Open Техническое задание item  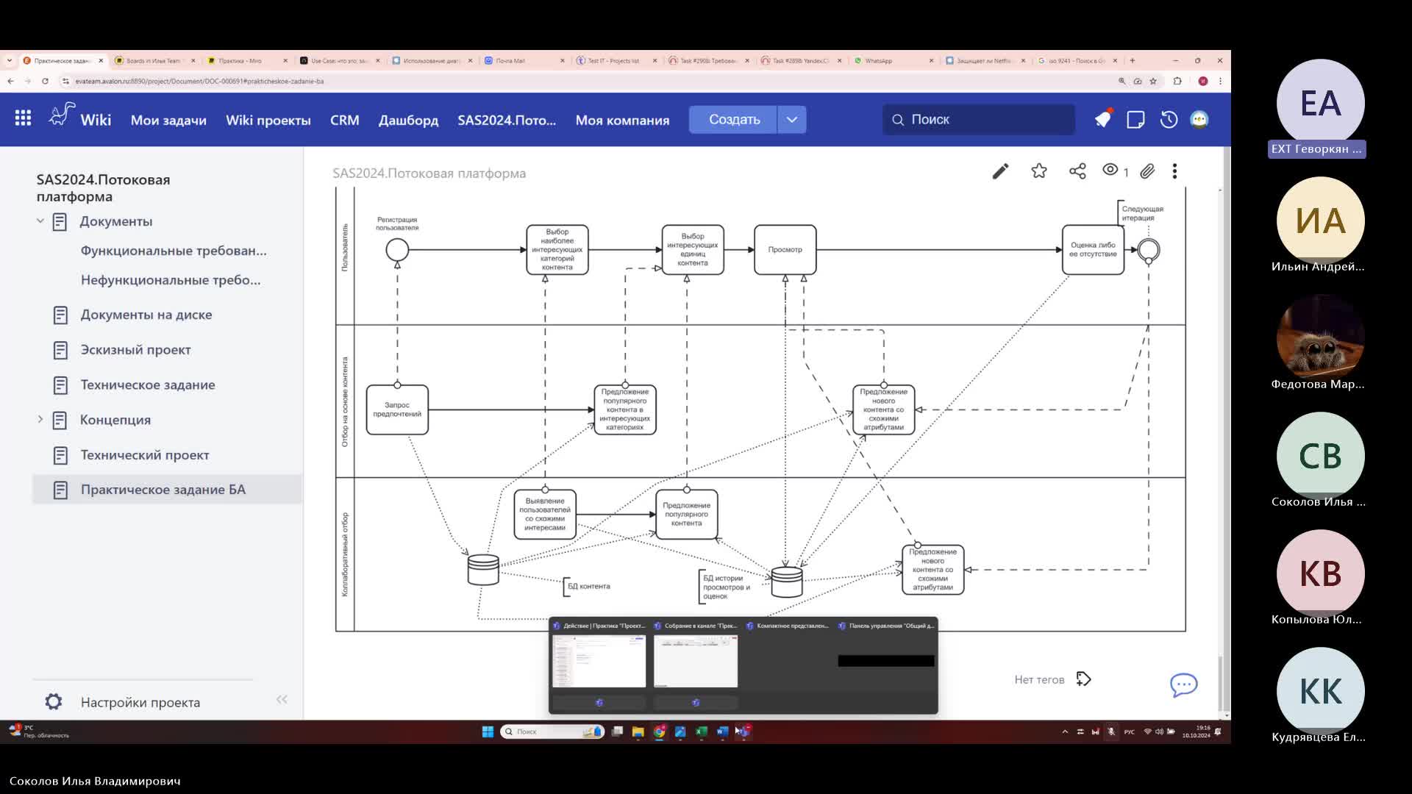[x=148, y=385]
